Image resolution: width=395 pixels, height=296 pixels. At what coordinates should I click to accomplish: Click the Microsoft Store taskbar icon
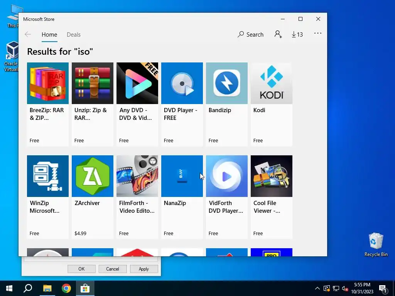coord(85,288)
